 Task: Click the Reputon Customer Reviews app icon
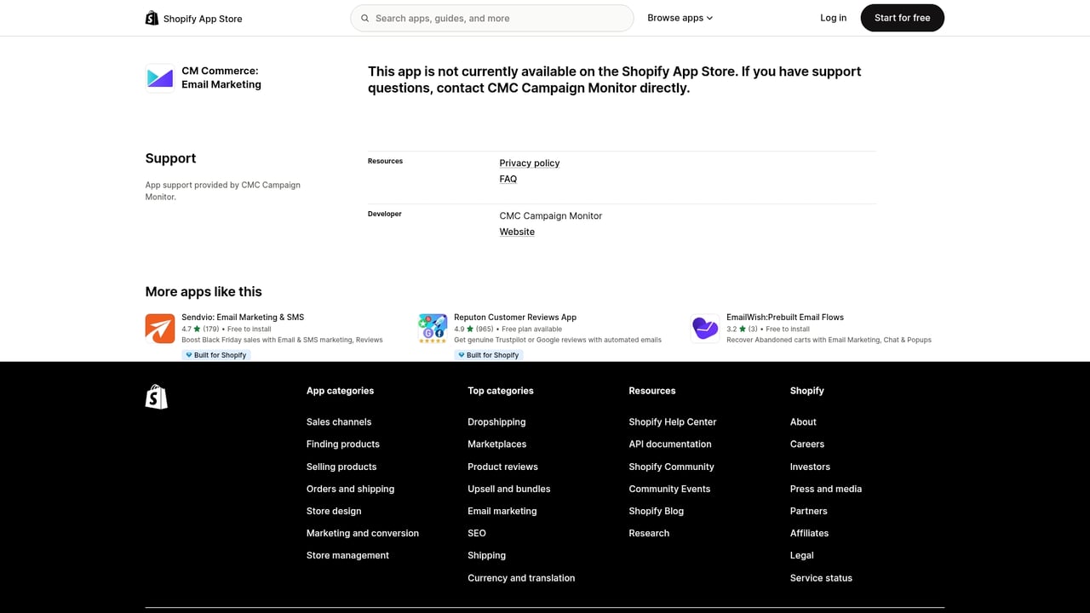click(433, 328)
